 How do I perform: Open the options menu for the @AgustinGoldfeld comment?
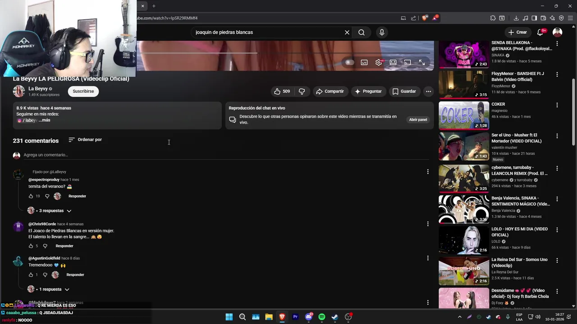pyautogui.click(x=428, y=258)
